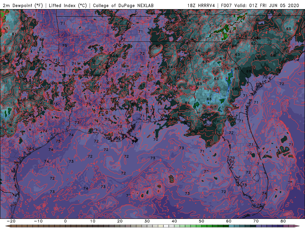
Task: Click the 50 label on the color scale
Action: 202,221
